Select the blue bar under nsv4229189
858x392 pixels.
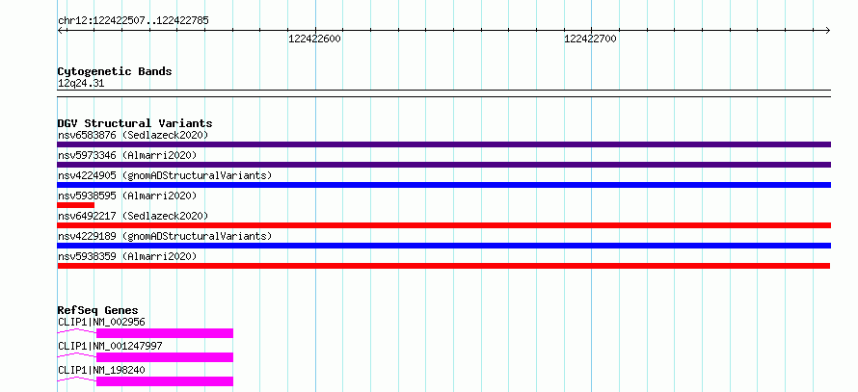pyautogui.click(x=443, y=246)
